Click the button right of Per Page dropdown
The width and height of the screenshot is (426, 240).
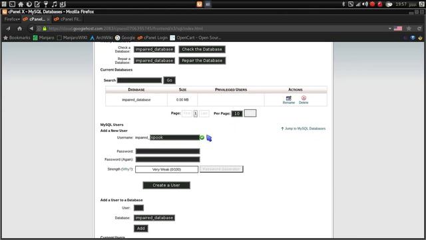(x=250, y=113)
